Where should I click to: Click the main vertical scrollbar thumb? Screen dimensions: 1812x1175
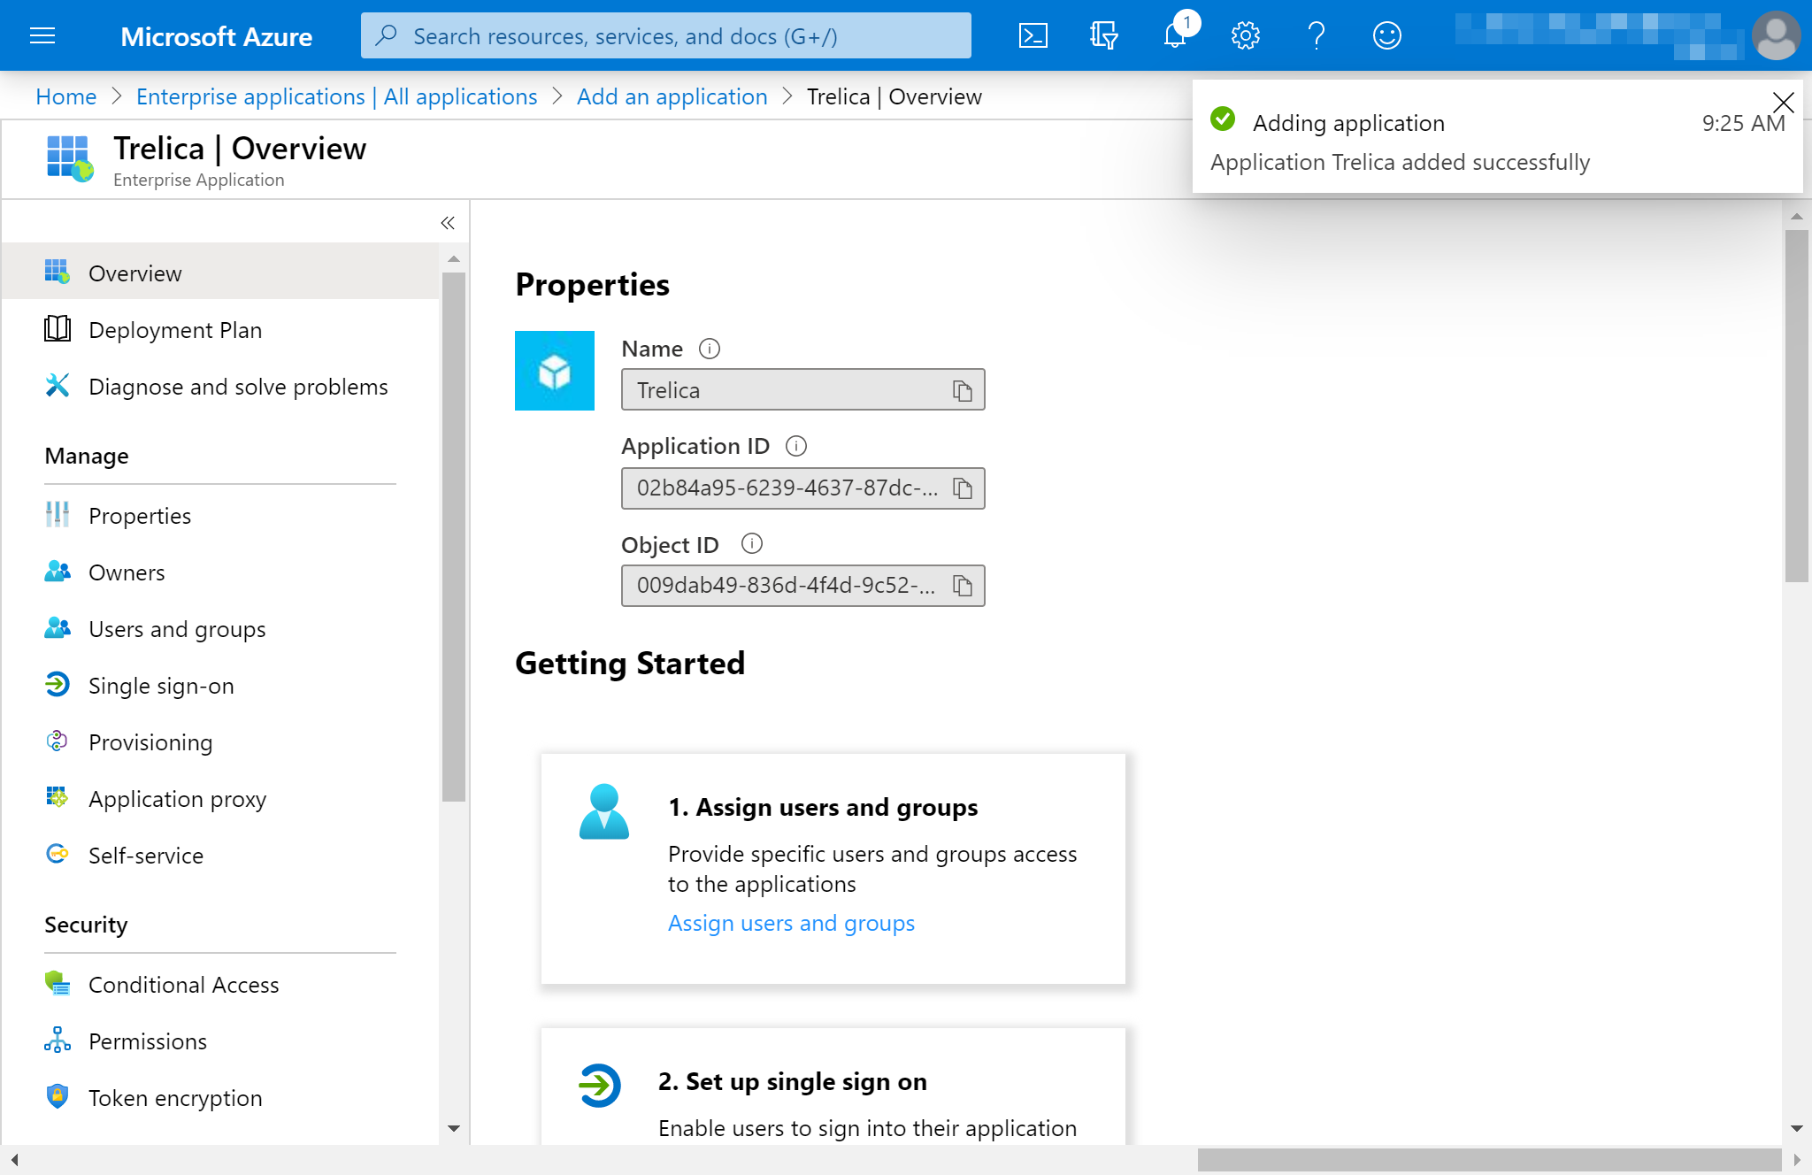point(1796,406)
